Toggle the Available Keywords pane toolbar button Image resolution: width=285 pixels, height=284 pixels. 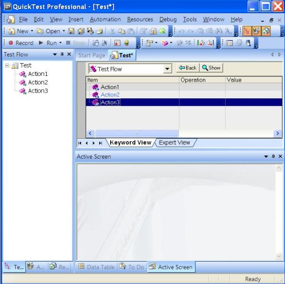click(x=256, y=31)
